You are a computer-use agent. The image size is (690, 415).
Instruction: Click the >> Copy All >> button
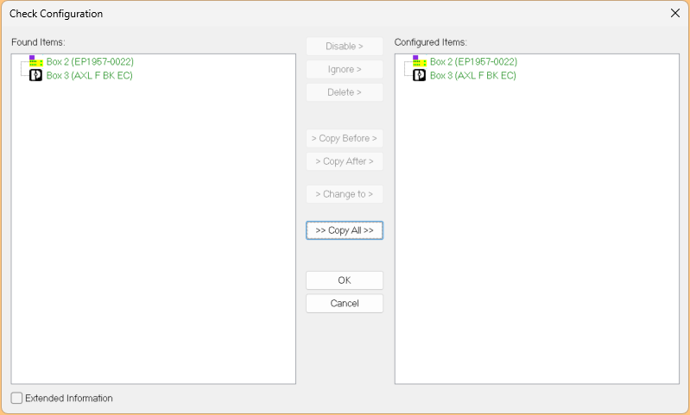345,230
